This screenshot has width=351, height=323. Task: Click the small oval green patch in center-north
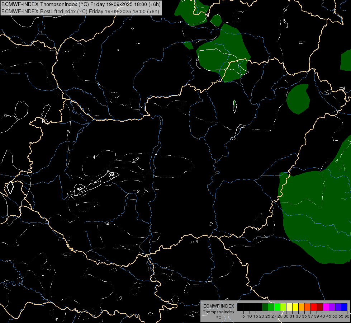[x=235, y=106]
